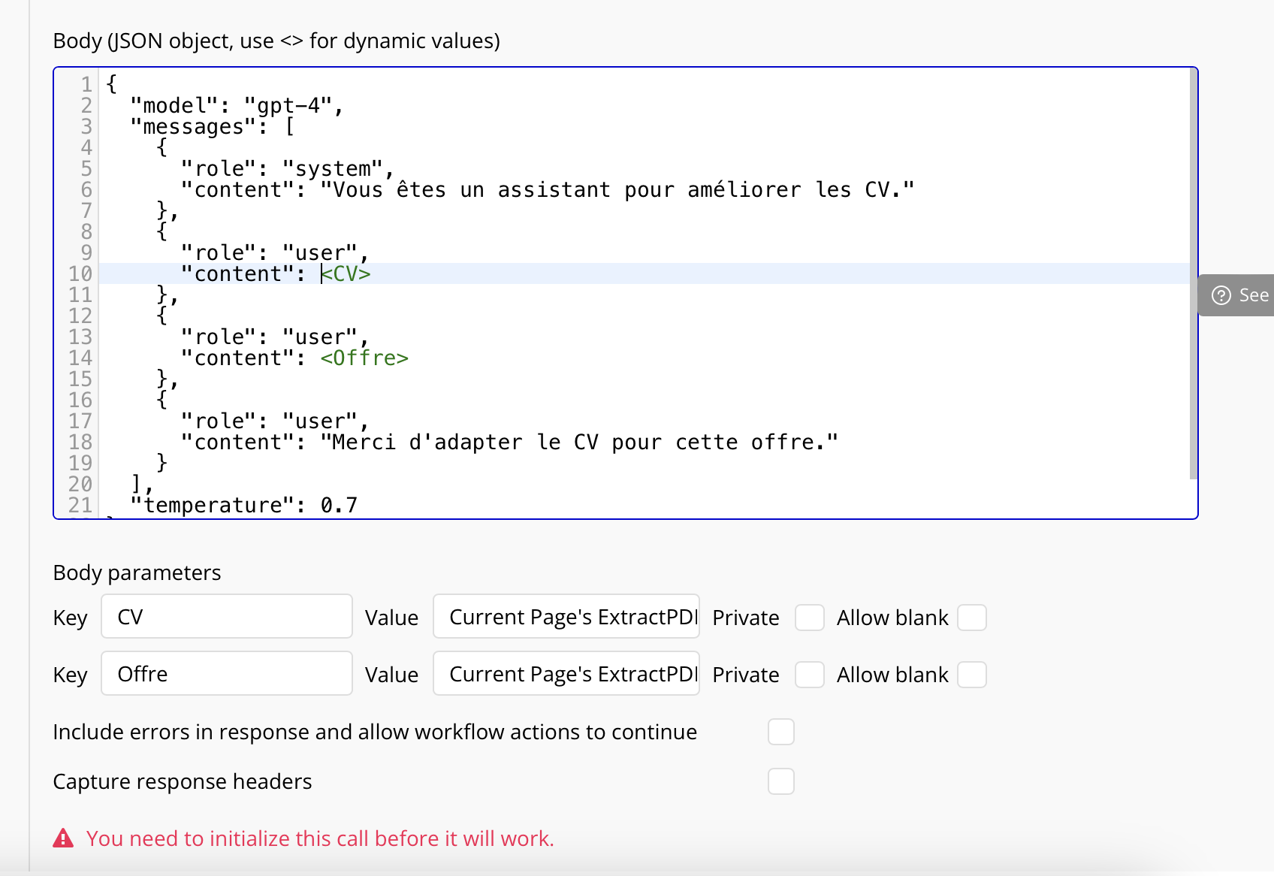Click the CV key input field
Image resolution: width=1274 pixels, height=876 pixels.
pos(227,617)
